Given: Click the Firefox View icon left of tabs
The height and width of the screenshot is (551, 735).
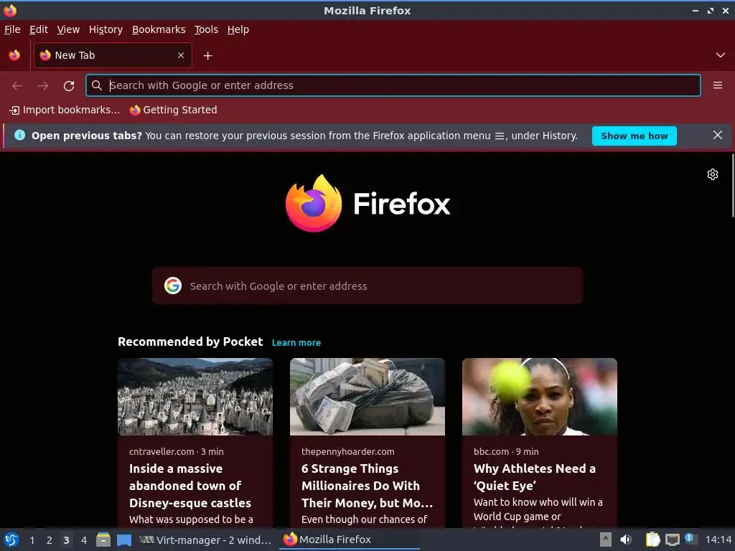Looking at the screenshot, I should click(x=14, y=55).
